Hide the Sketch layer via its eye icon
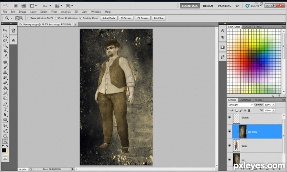287x172 pixels. click(230, 118)
